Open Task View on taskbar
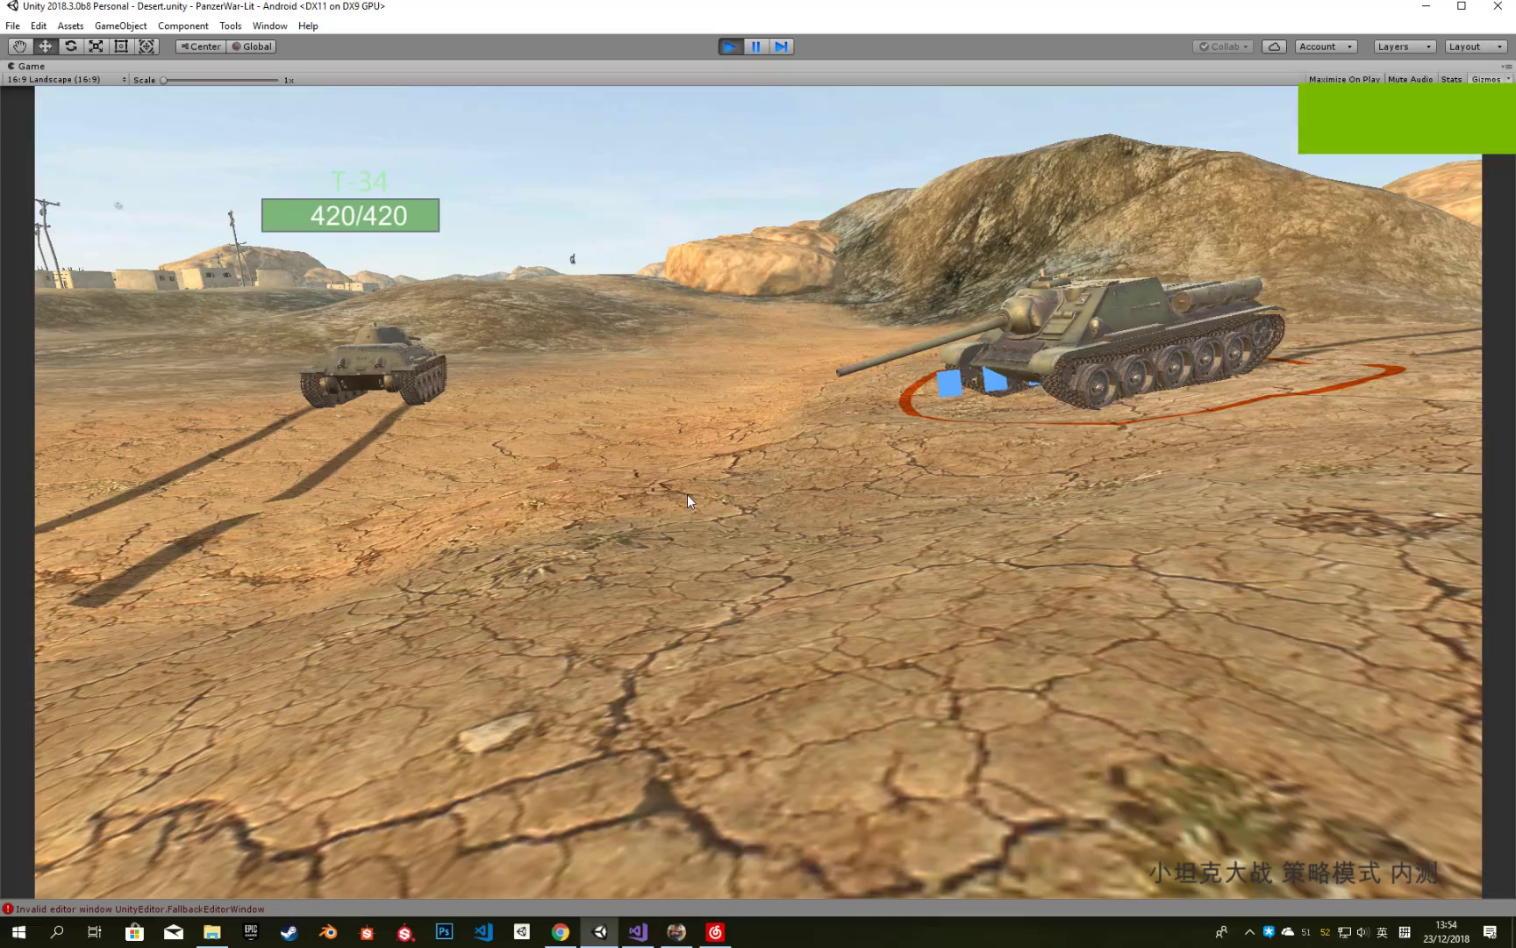The width and height of the screenshot is (1516, 948). point(95,932)
